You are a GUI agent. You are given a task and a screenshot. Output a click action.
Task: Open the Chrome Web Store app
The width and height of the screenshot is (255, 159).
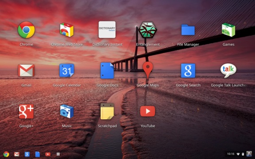67,30
